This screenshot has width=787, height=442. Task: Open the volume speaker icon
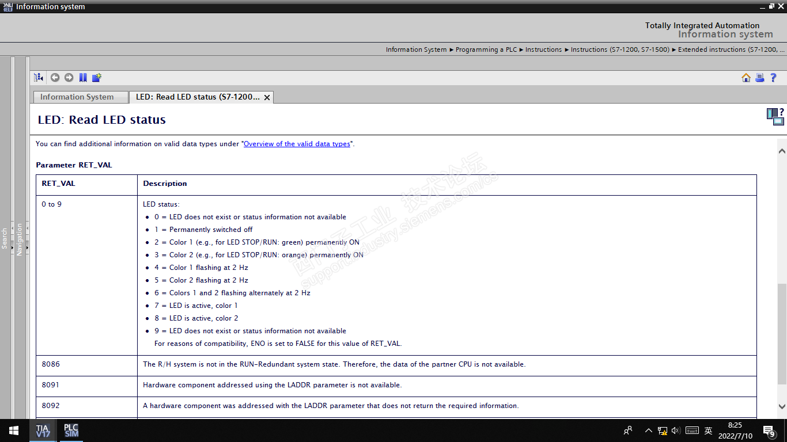tap(676, 430)
